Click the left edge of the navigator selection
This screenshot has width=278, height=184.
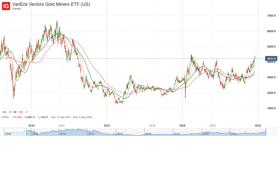(26, 132)
